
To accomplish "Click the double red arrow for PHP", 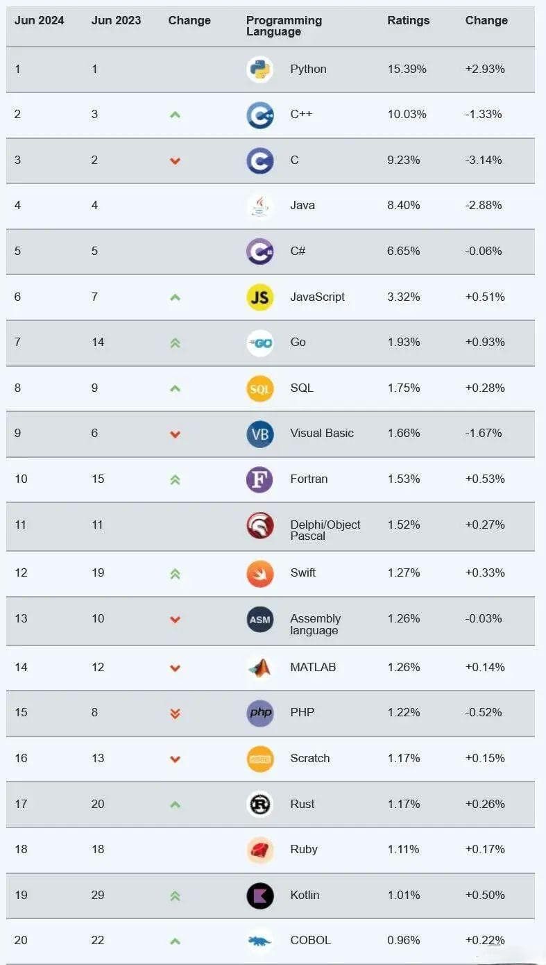I will click(175, 713).
